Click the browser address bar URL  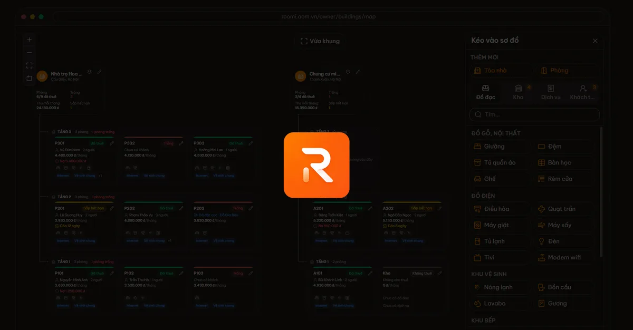(329, 16)
